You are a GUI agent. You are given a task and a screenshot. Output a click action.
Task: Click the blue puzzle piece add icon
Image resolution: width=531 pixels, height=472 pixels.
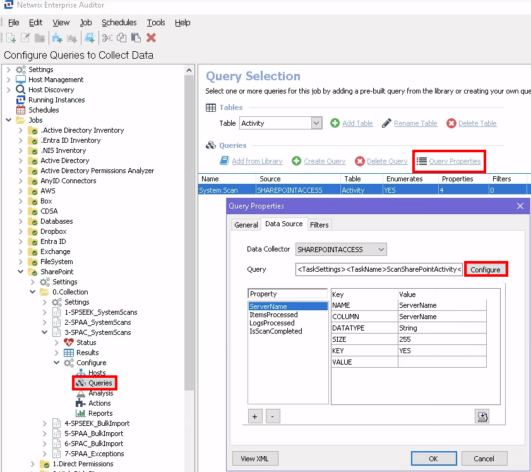(57, 38)
